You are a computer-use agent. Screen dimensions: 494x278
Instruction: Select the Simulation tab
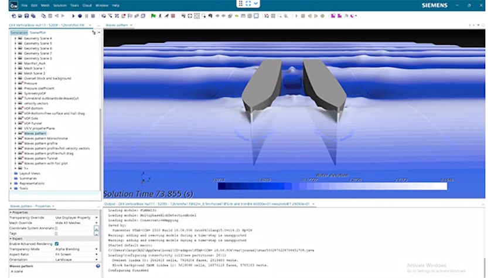point(19,32)
